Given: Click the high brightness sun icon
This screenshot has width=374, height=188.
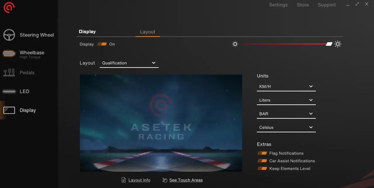Looking at the screenshot, I should point(338,44).
